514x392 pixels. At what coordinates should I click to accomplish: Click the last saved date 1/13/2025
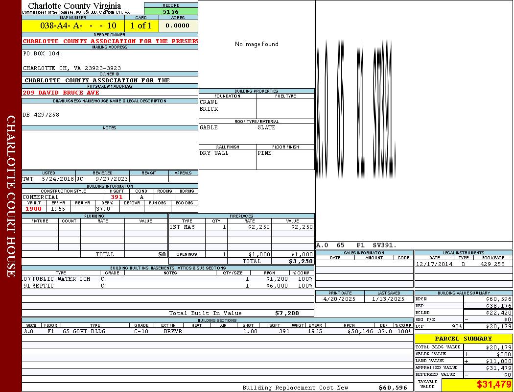pos(388,299)
